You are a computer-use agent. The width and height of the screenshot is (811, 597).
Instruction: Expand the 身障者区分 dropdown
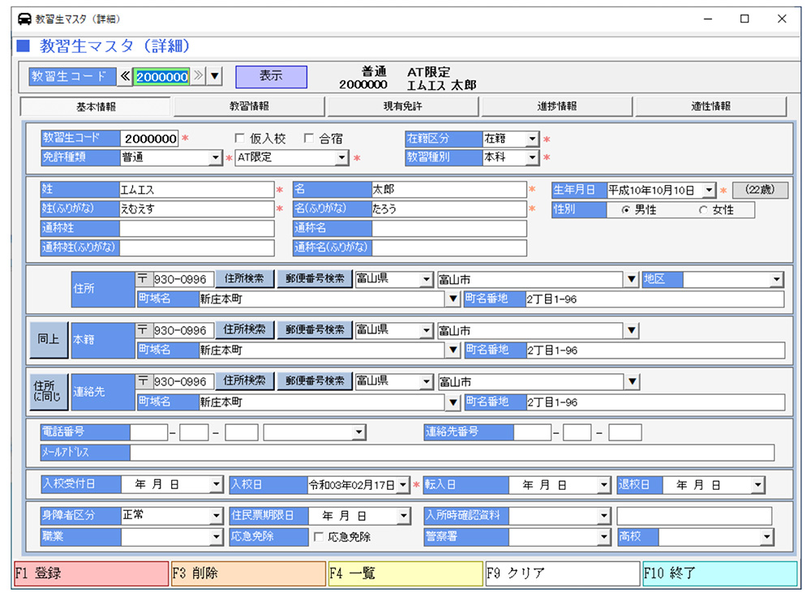tap(217, 516)
